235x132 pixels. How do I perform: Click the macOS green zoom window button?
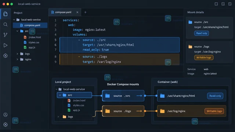click(x=12, y=4)
